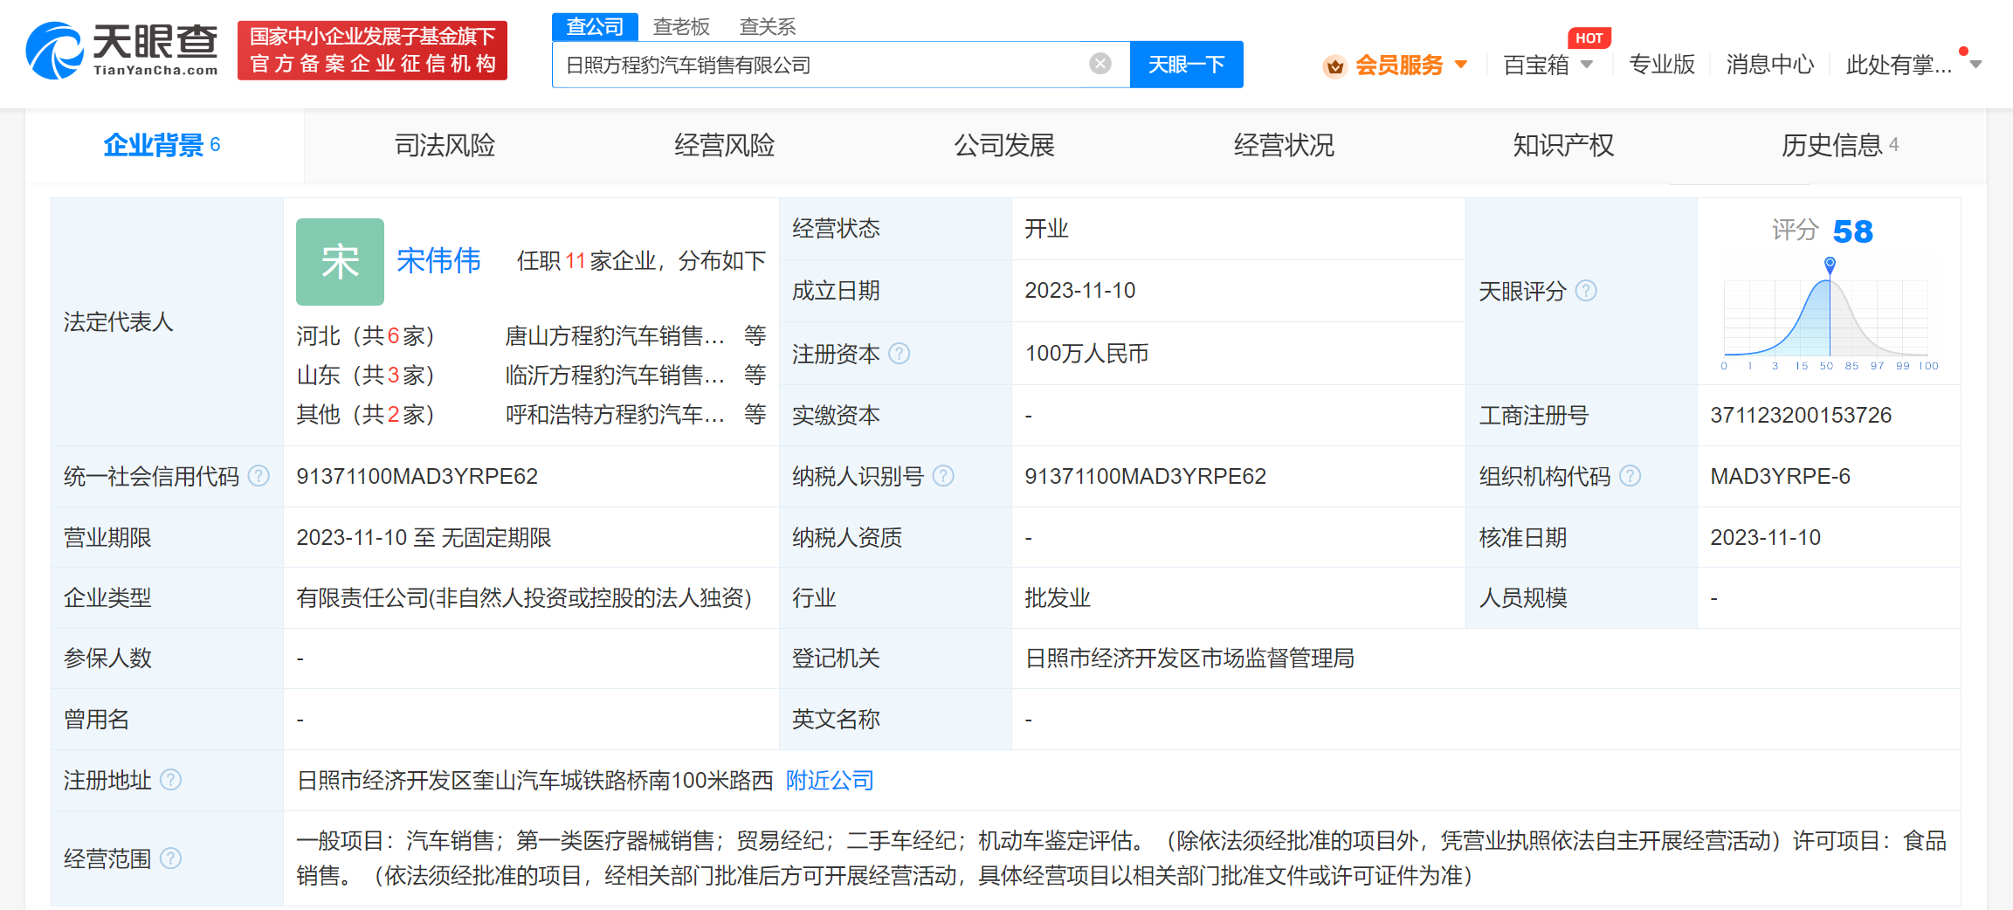Open the 宋伟伟 legal representative link
This screenshot has width=2013, height=910.
[x=438, y=260]
